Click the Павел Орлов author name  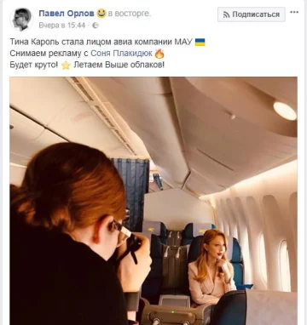tap(67, 14)
